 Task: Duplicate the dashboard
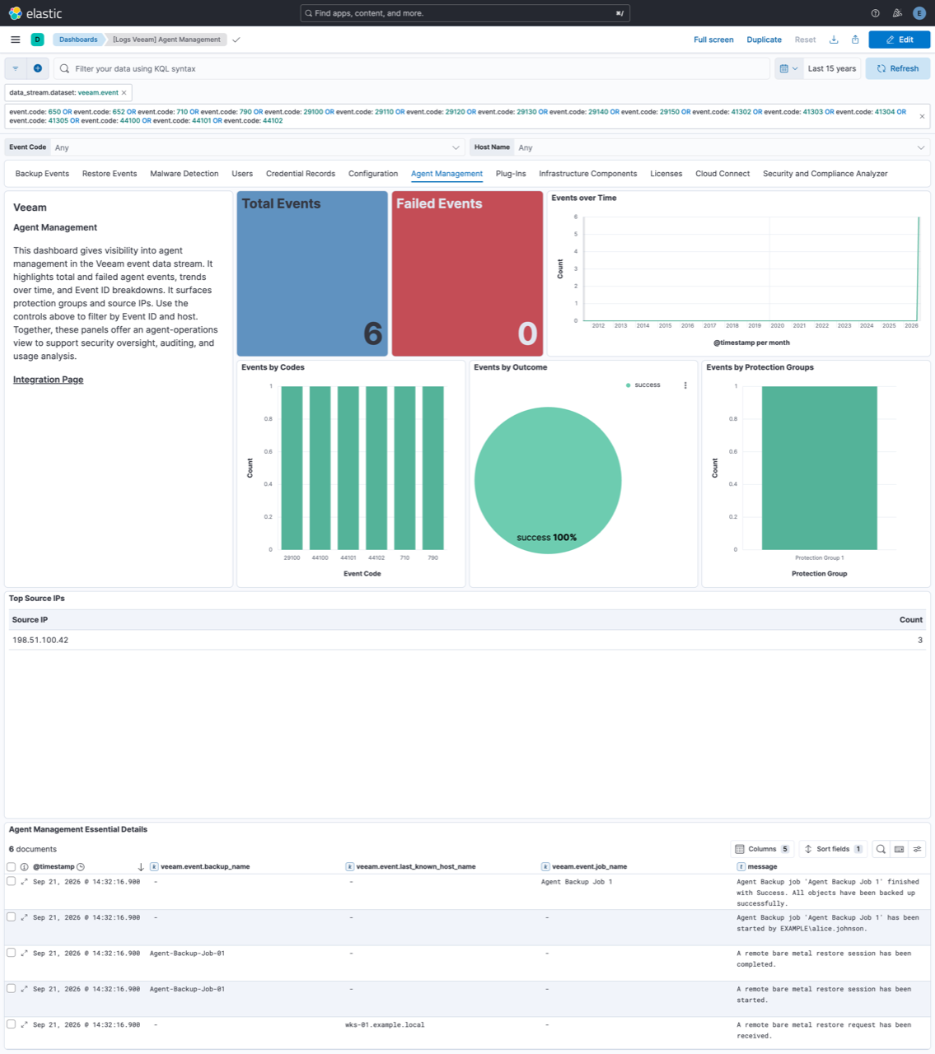(x=764, y=40)
